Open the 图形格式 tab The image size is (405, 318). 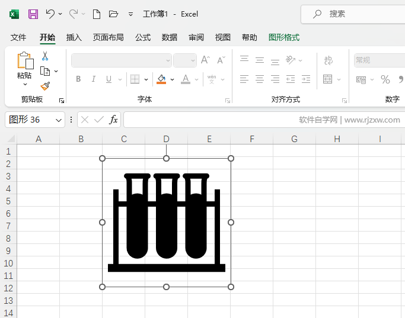click(284, 37)
